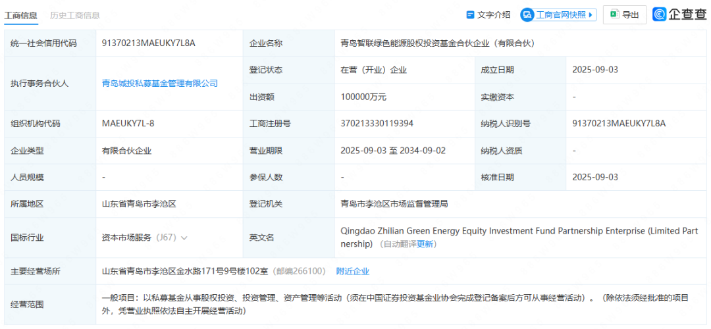The width and height of the screenshot is (711, 329).
Task: Click arrow beside 工商官网快照
Action: click(x=591, y=15)
